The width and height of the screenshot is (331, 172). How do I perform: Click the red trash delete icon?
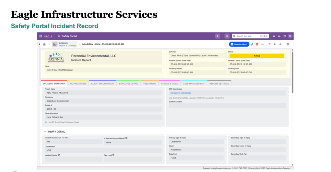tap(257, 44)
